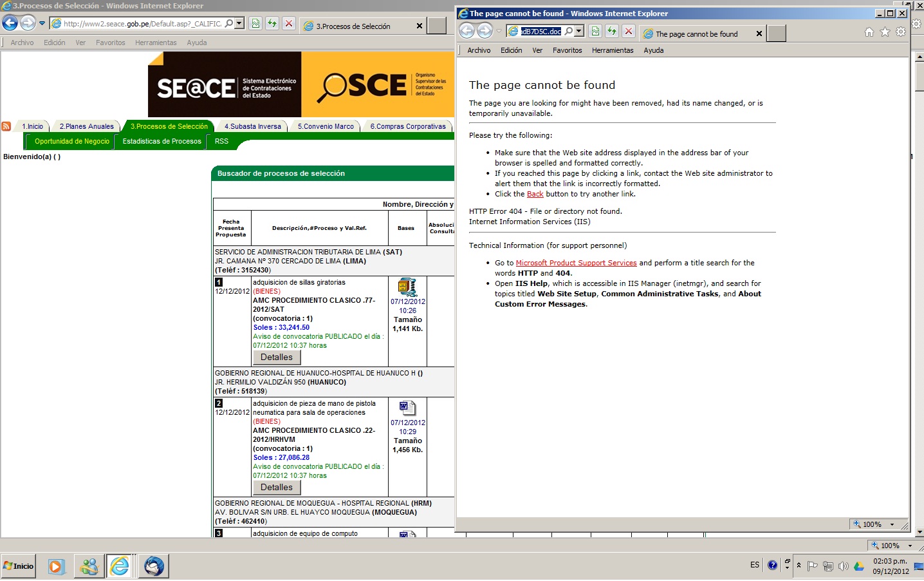This screenshot has height=581, width=924.
Task: Stop loading in SEACE browser window
Action: (289, 23)
